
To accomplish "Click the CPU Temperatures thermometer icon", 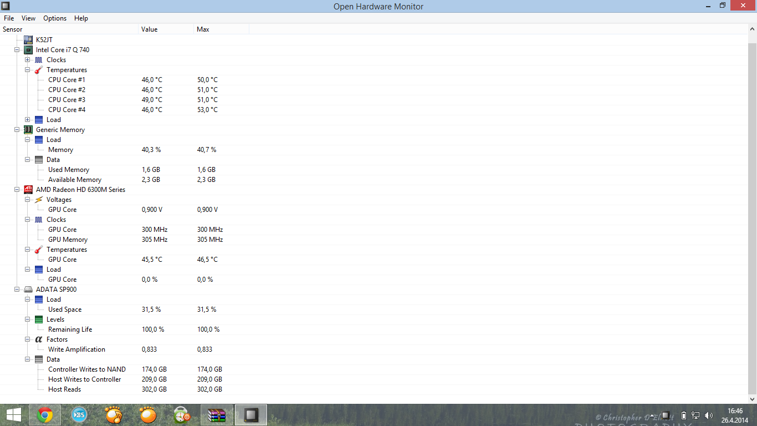I will [39, 70].
